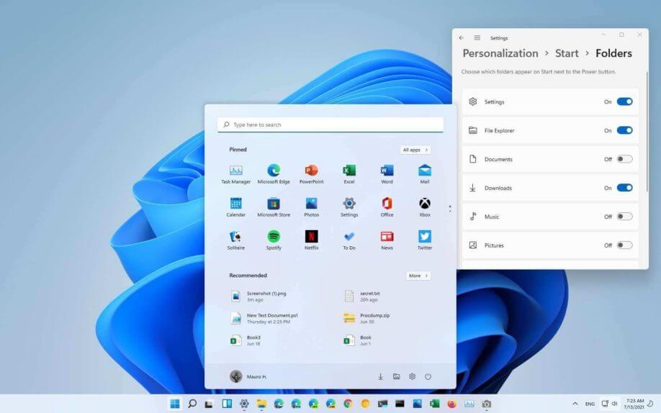Click the ENG language indicator

pos(590,404)
